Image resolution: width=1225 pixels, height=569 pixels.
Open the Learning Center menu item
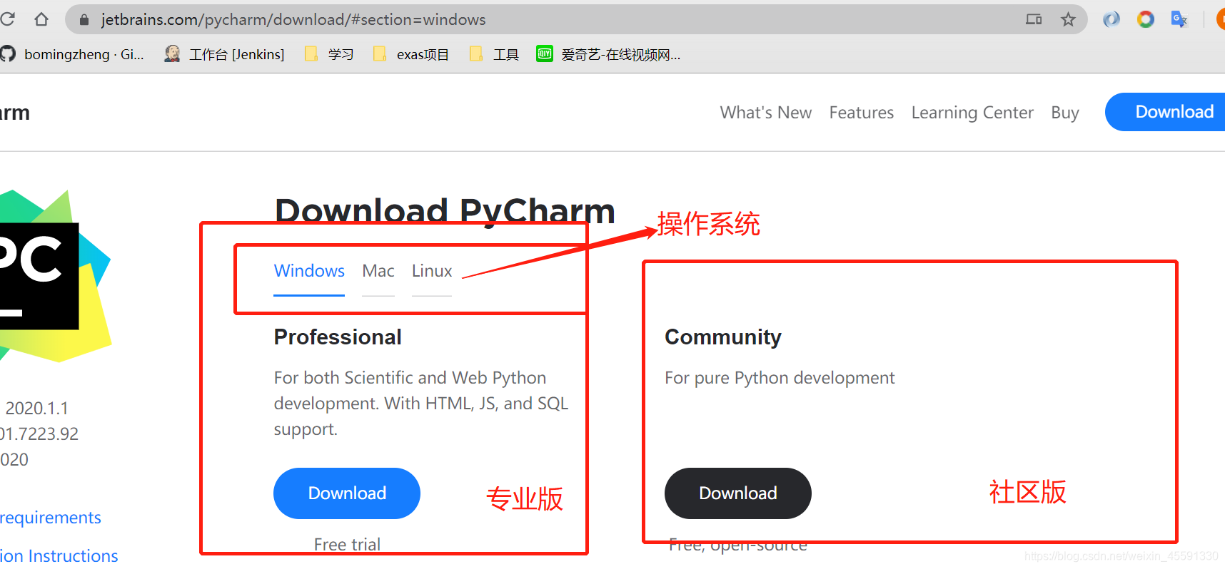pos(972,113)
